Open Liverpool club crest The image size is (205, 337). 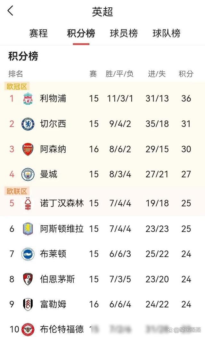(28, 99)
